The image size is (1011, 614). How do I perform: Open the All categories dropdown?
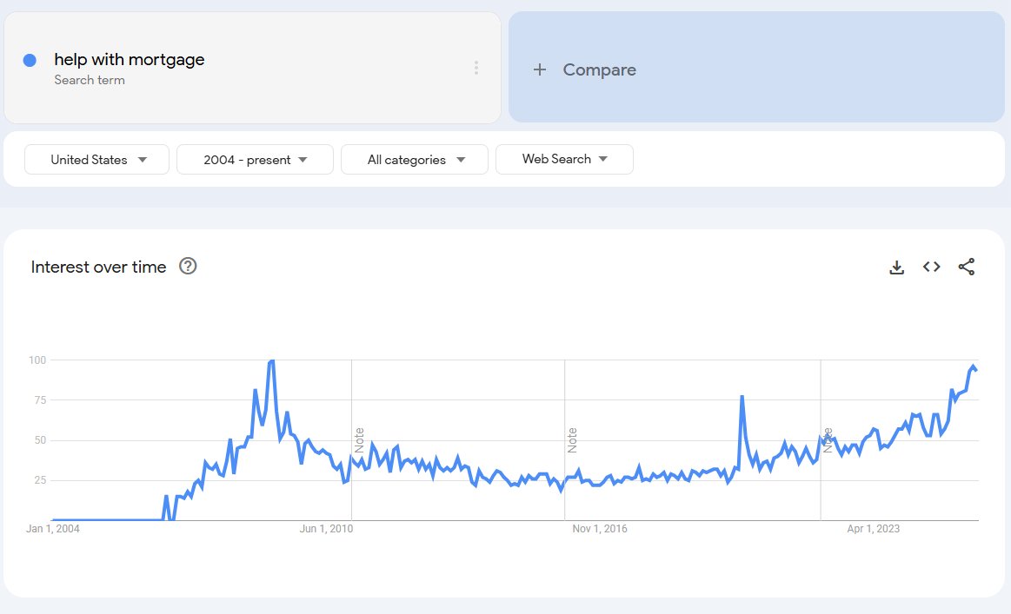(414, 159)
